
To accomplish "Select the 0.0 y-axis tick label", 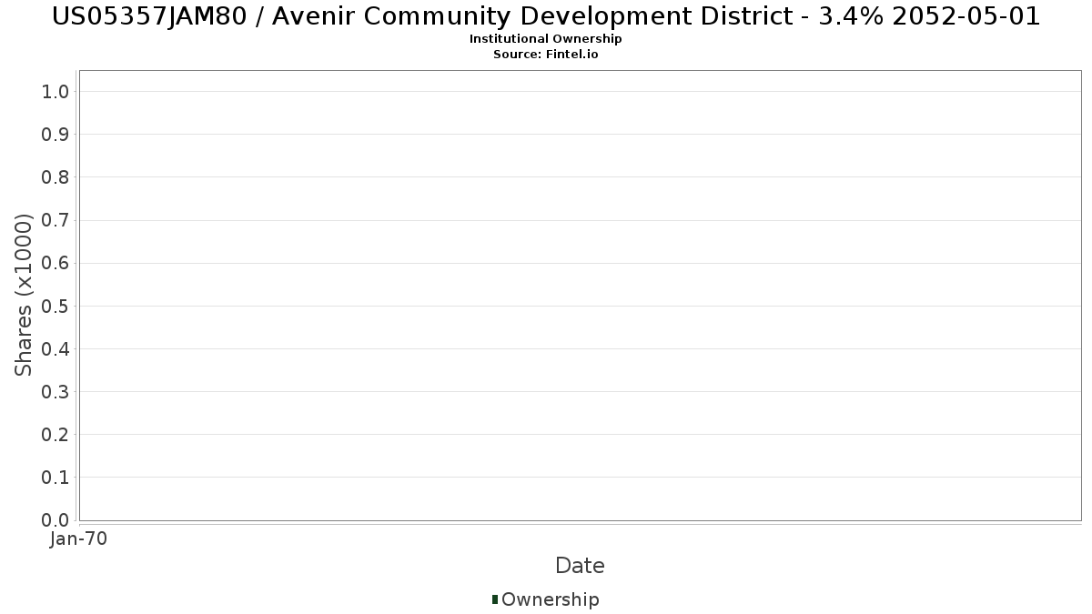I will tap(56, 520).
